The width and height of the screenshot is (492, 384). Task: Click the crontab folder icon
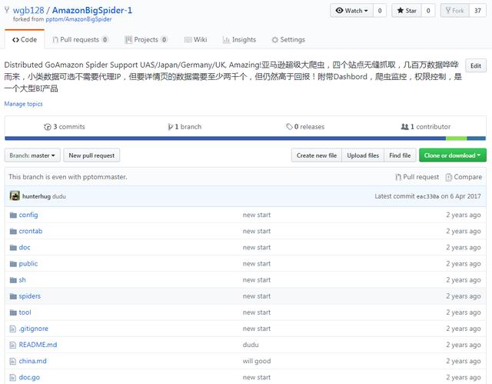coord(13,232)
